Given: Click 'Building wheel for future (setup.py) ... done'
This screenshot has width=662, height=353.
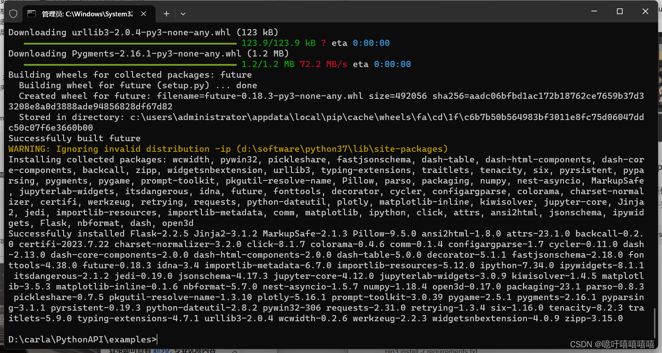Looking at the screenshot, I should point(138,85).
